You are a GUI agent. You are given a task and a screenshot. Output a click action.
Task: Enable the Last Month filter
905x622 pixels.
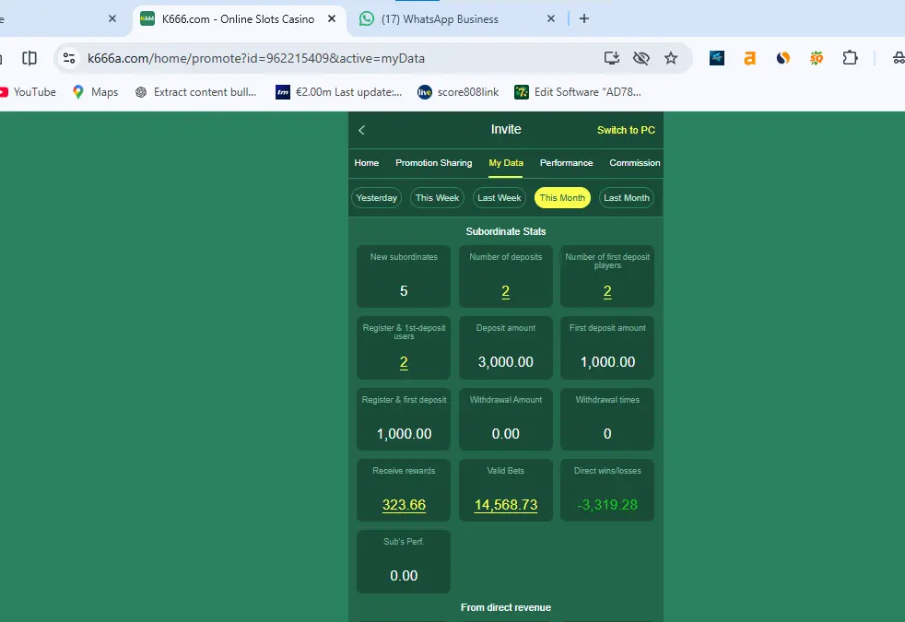626,197
